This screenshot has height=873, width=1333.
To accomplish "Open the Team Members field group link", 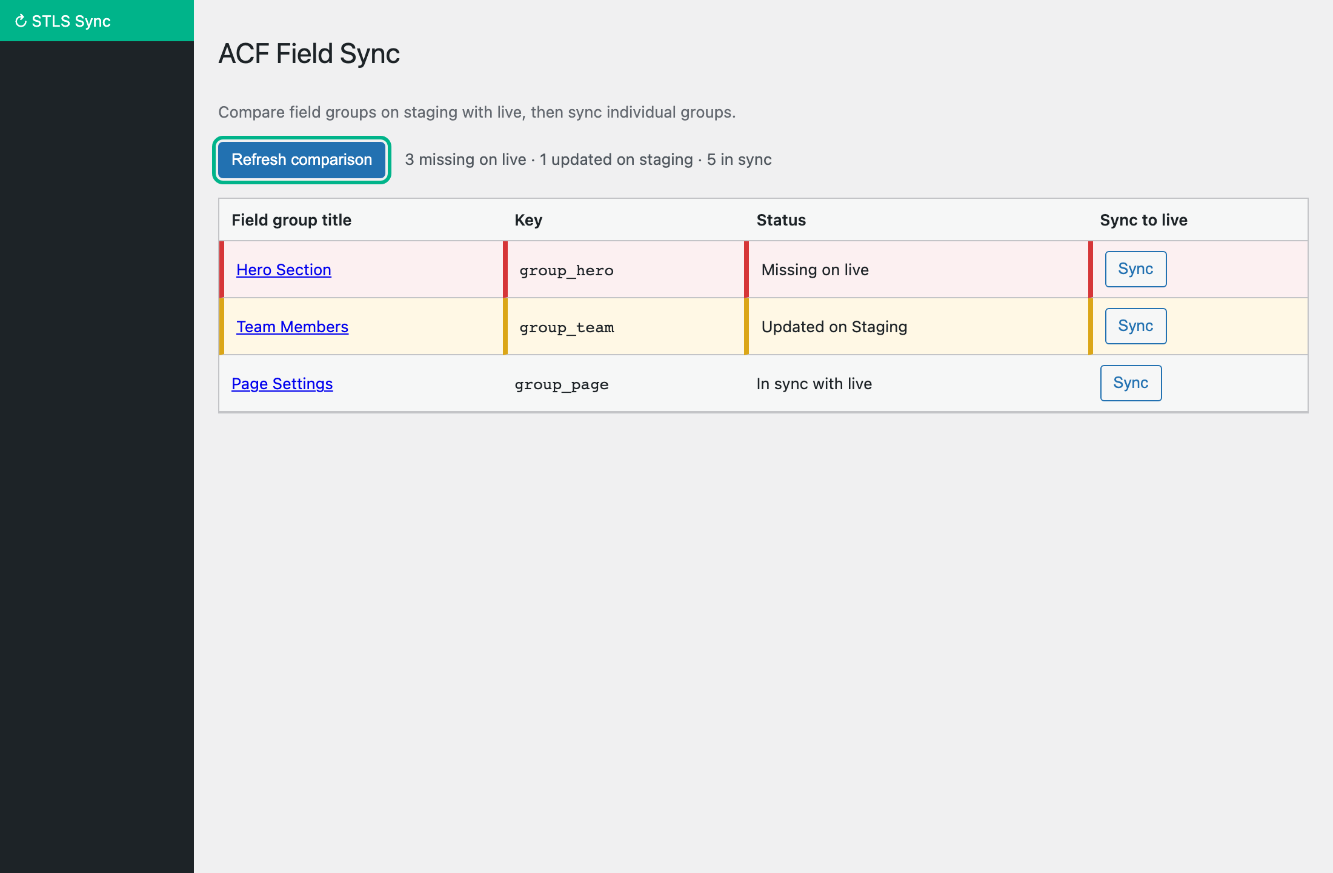I will [292, 327].
